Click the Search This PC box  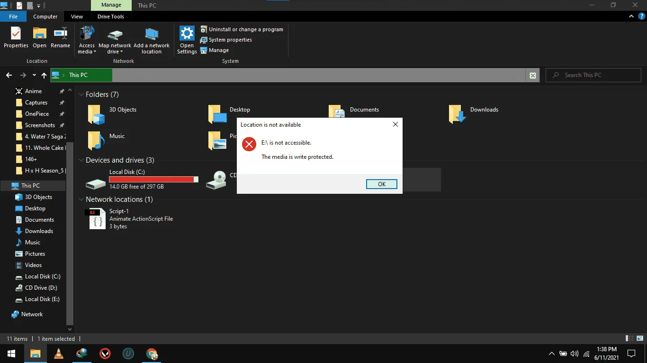593,75
